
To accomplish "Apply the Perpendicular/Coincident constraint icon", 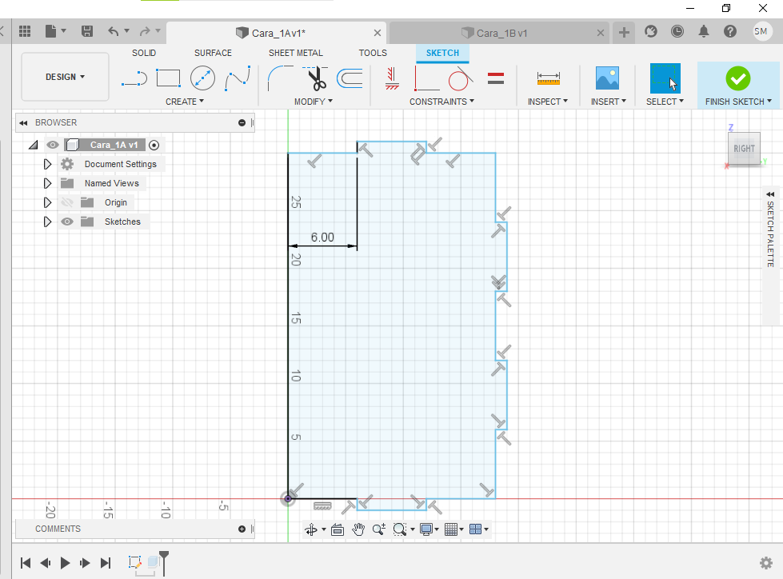I will [x=426, y=79].
